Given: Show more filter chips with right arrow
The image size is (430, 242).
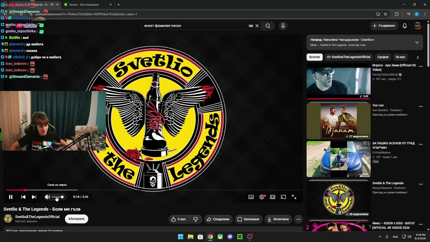Looking at the screenshot, I should point(418,57).
